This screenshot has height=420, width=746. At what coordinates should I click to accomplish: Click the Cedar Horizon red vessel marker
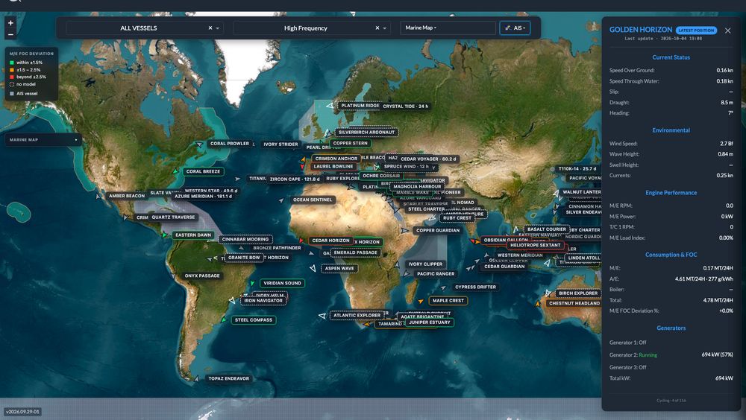tap(301, 241)
